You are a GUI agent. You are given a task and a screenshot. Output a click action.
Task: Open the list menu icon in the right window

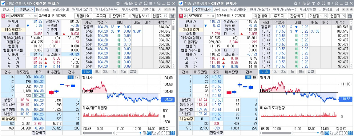click(328, 3)
